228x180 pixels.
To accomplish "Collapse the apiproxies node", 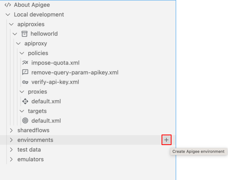I will click(x=11, y=24).
